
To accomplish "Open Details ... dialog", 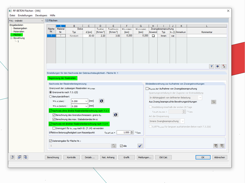I will click(90, 157).
